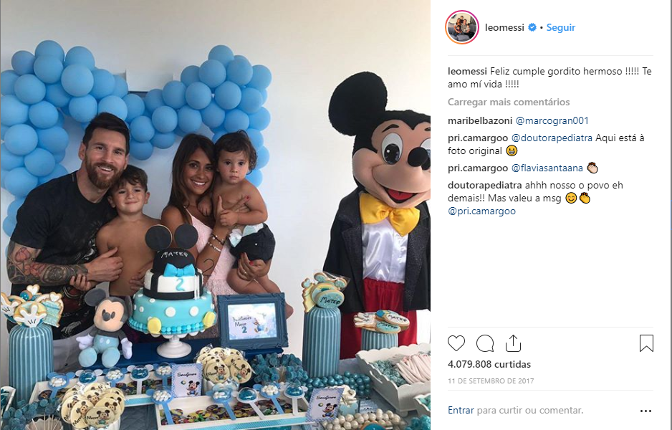Expand Carregar mais comentários
The width and height of the screenshot is (672, 430).
pos(509,102)
